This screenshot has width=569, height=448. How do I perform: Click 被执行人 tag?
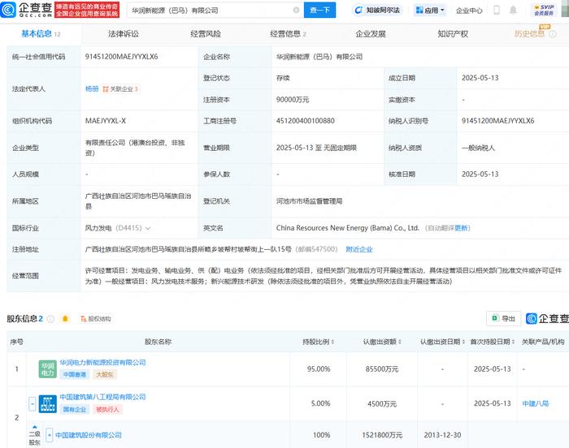coord(107,409)
